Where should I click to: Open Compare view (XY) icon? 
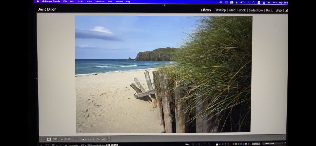tap(55, 139)
